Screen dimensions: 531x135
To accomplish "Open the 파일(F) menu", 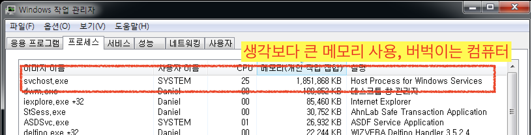I will (x=22, y=26).
